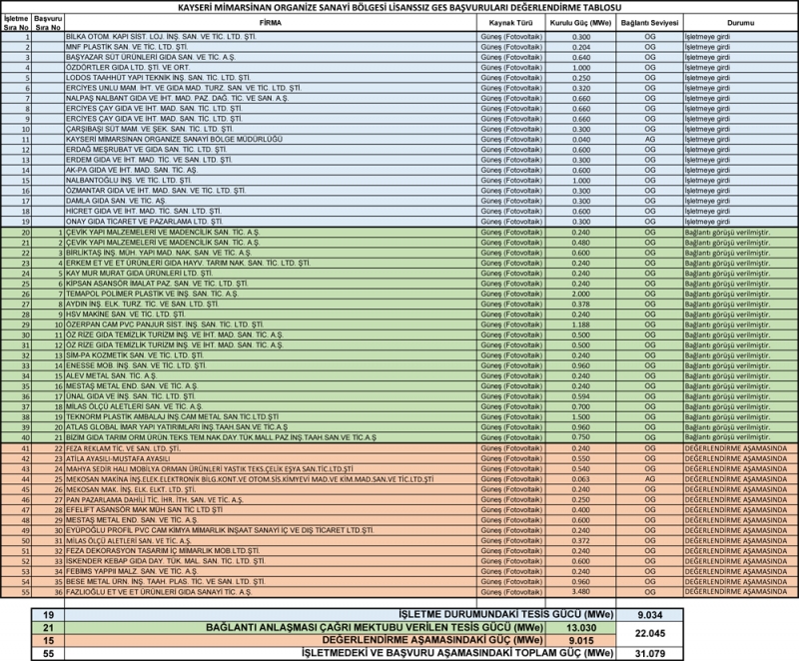Select the power value '0.320'
This screenshot has height=661, width=799.
click(581, 88)
